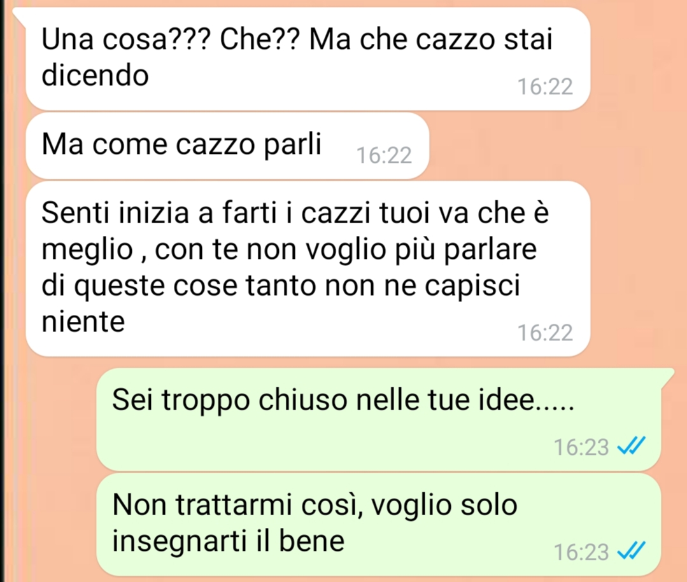This screenshot has height=582, width=687.
Task: Tap the 16:23 timestamp on 'insegnarti il bene' message
Action: [x=581, y=552]
